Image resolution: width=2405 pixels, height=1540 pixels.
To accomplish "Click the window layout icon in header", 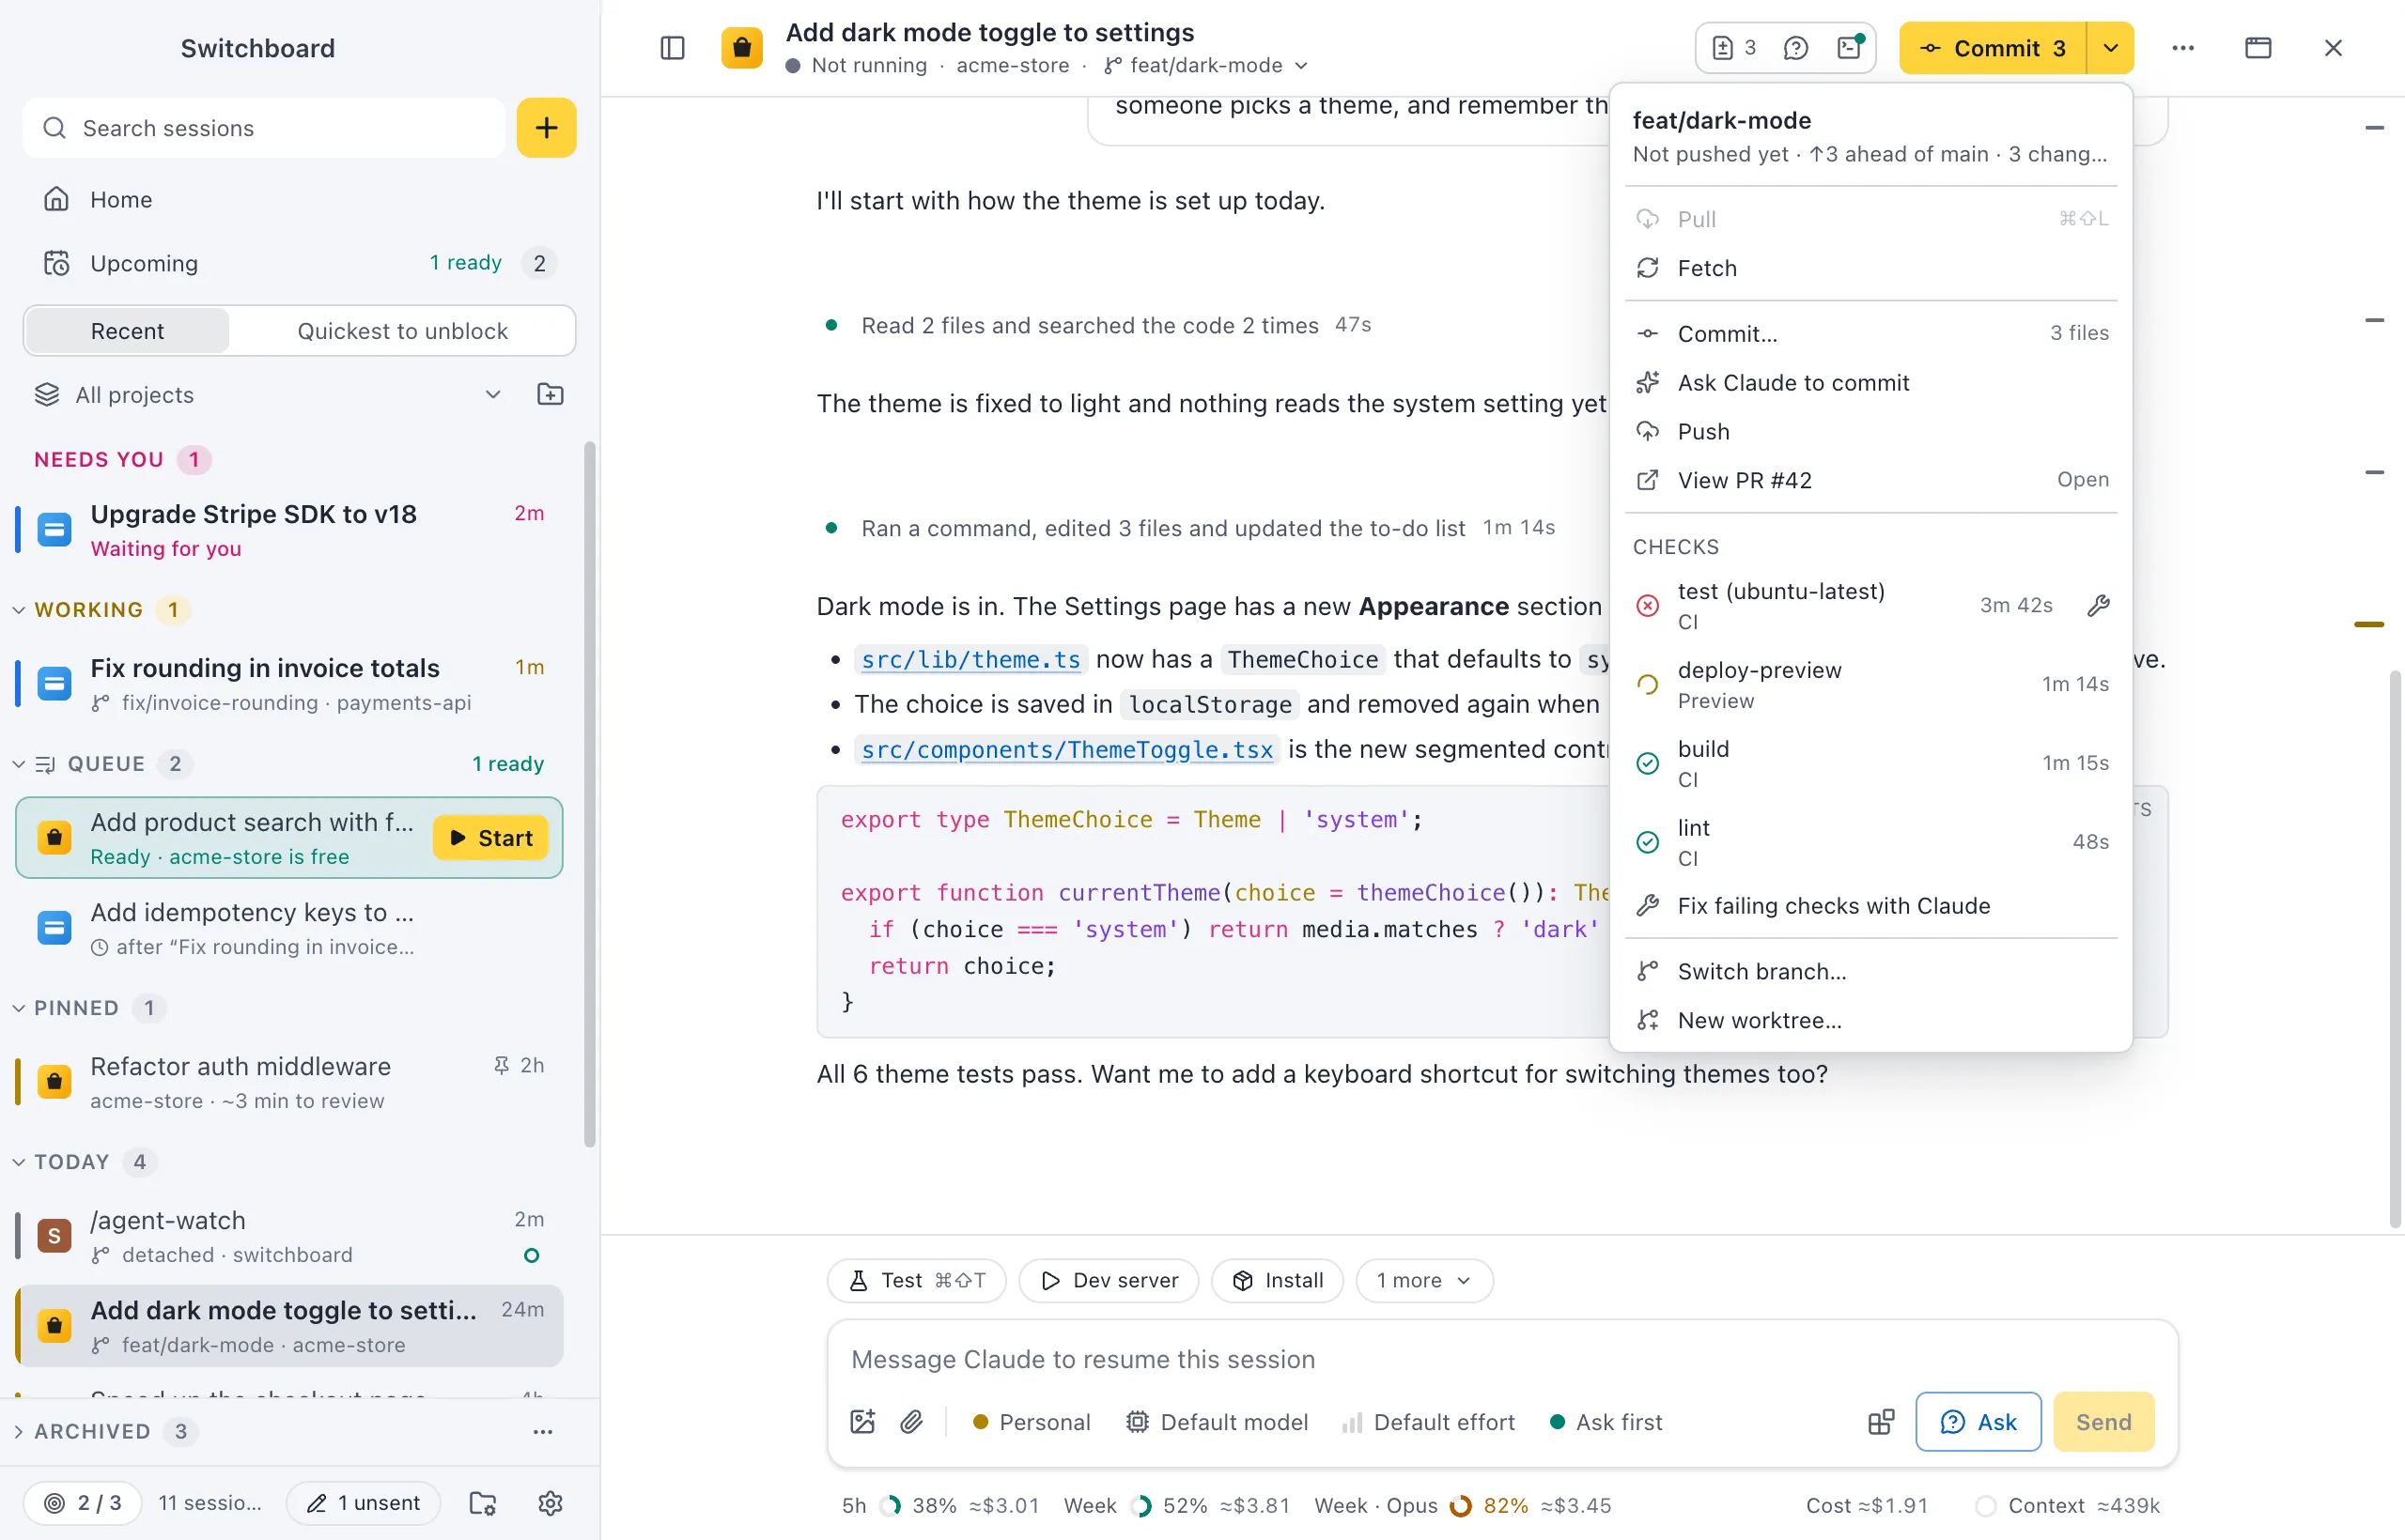I will click(x=2258, y=48).
